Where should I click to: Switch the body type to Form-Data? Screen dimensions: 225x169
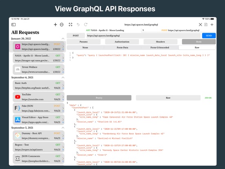coord(122,47)
